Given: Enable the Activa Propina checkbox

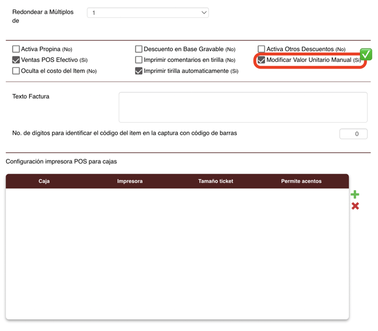Looking at the screenshot, I should coord(16,49).
